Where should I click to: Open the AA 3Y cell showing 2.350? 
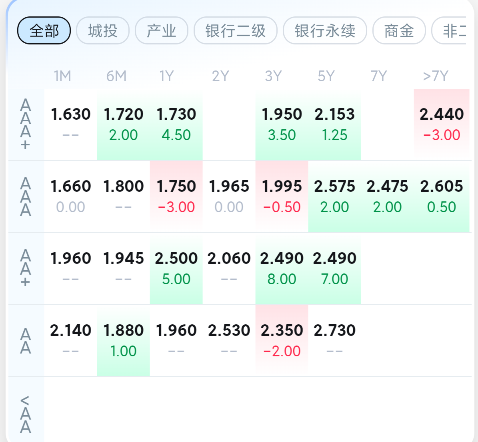pyautogui.click(x=282, y=340)
